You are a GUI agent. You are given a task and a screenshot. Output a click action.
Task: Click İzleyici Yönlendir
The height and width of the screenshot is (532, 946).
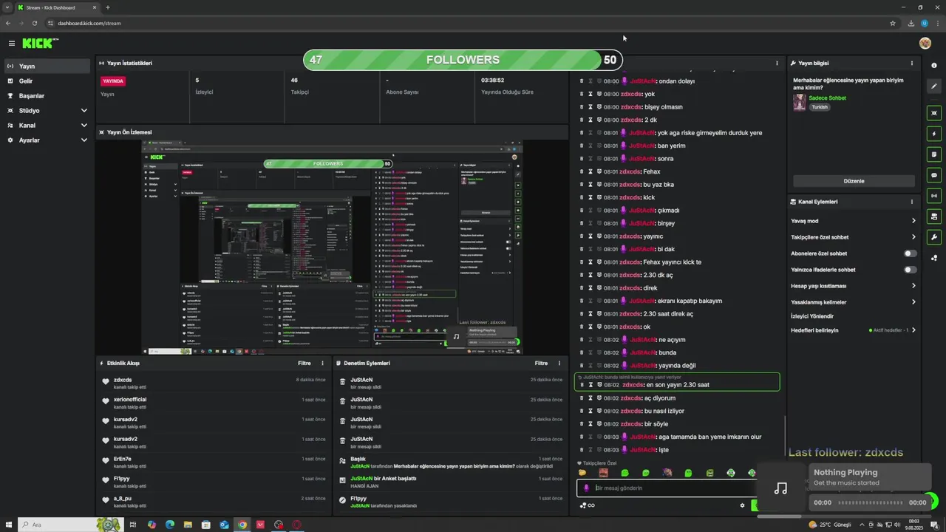(x=812, y=316)
